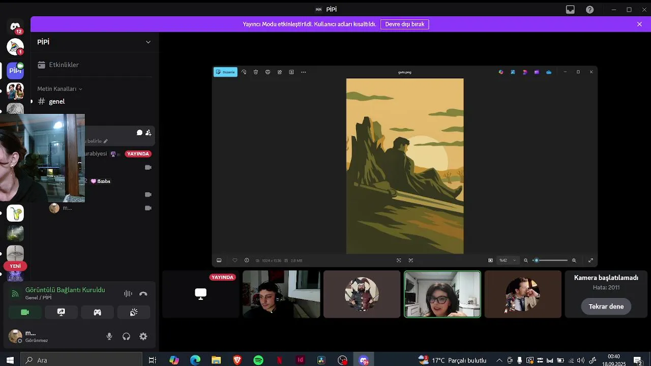The image size is (651, 366).
Task: Open the Brave browser from the taskbar
Action: click(x=238, y=360)
